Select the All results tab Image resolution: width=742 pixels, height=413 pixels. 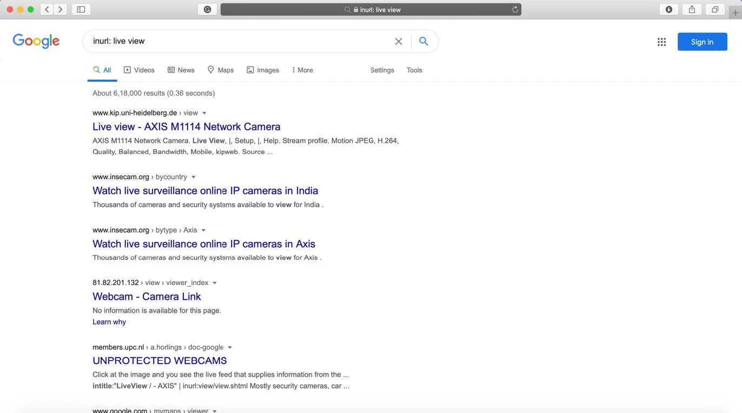point(102,70)
